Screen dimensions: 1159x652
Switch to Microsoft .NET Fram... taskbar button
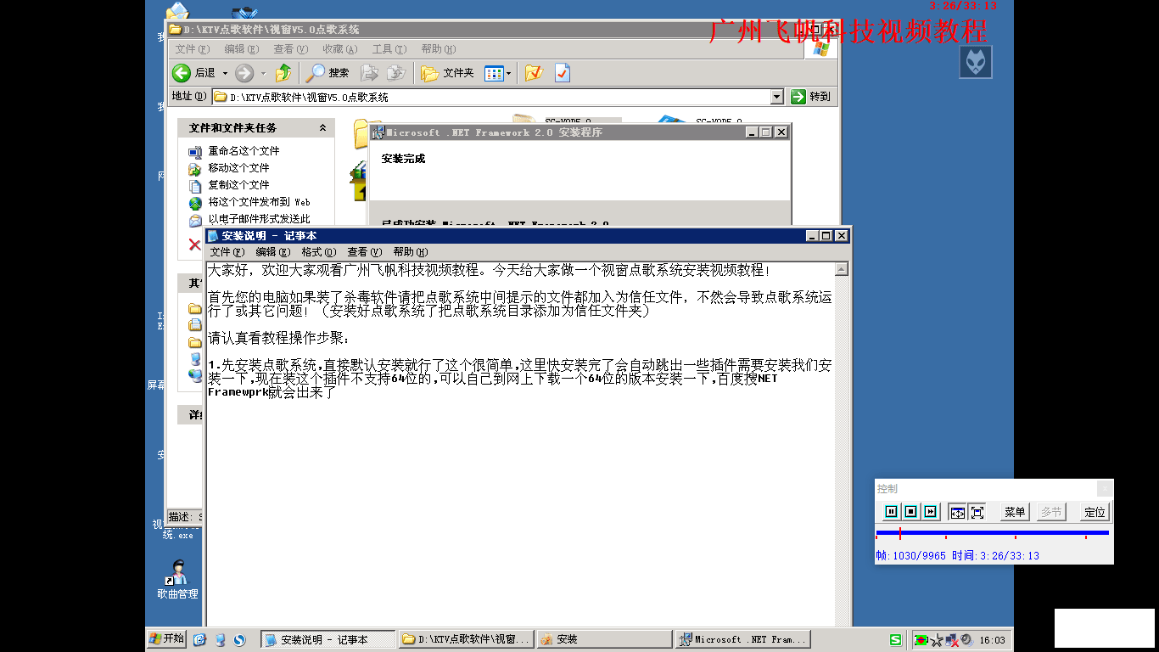point(743,639)
